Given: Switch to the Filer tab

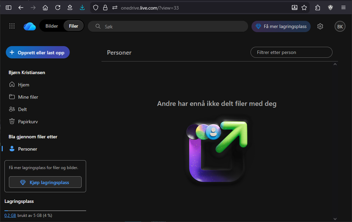Looking at the screenshot, I should click(x=73, y=26).
